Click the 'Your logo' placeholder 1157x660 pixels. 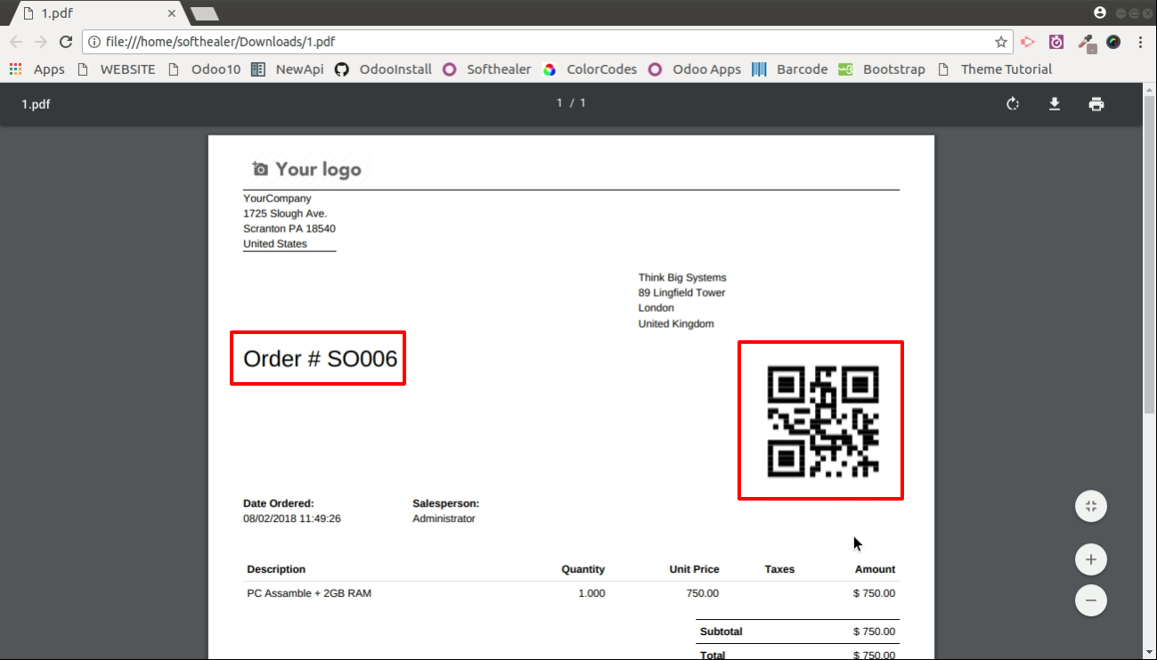(x=307, y=169)
